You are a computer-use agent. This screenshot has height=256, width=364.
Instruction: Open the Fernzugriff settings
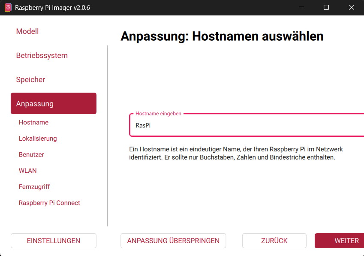click(x=34, y=187)
